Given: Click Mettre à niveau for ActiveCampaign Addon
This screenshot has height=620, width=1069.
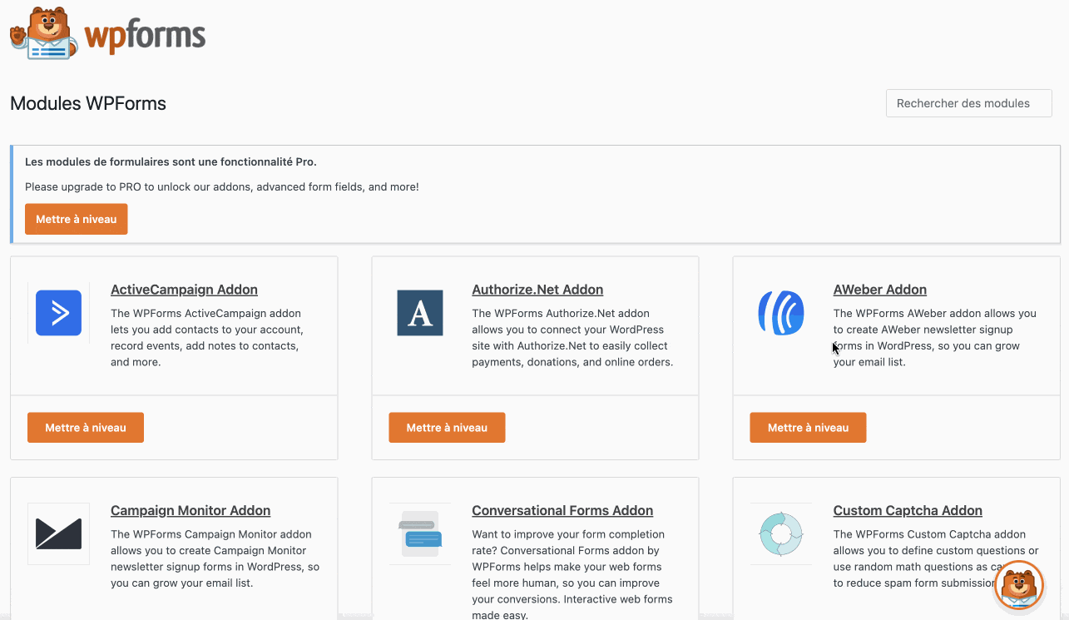Looking at the screenshot, I should [86, 428].
